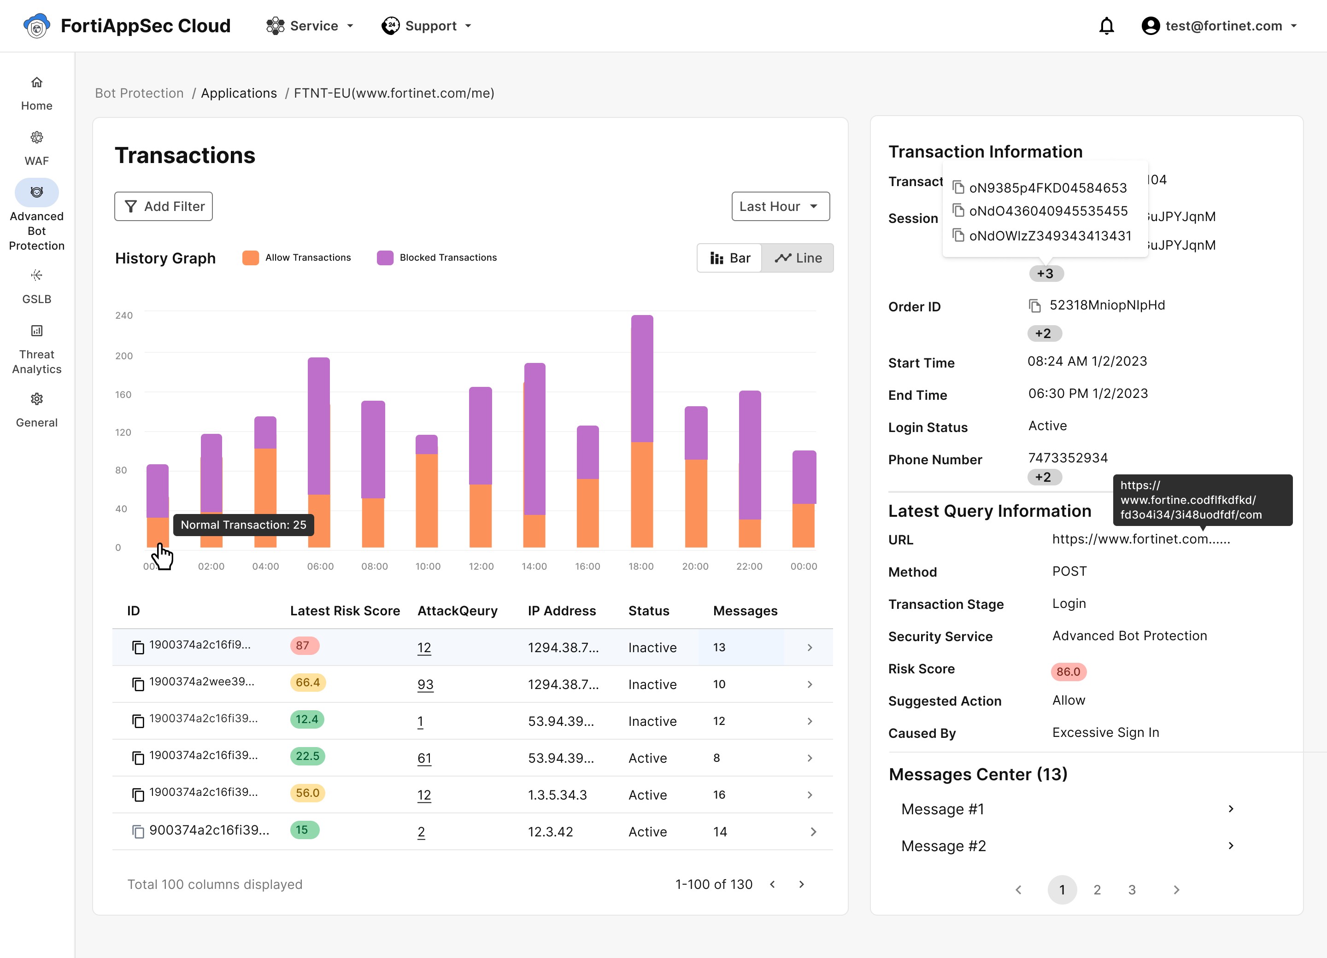The width and height of the screenshot is (1327, 958).
Task: Copy ID of first transaction row
Action: pyautogui.click(x=138, y=647)
